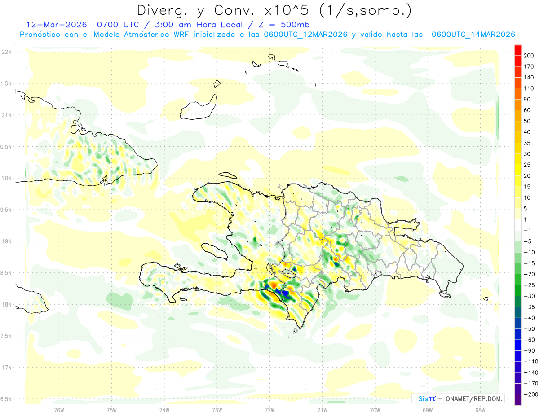
Task: Click the dark purple swatch below -200
Action: [x=518, y=400]
